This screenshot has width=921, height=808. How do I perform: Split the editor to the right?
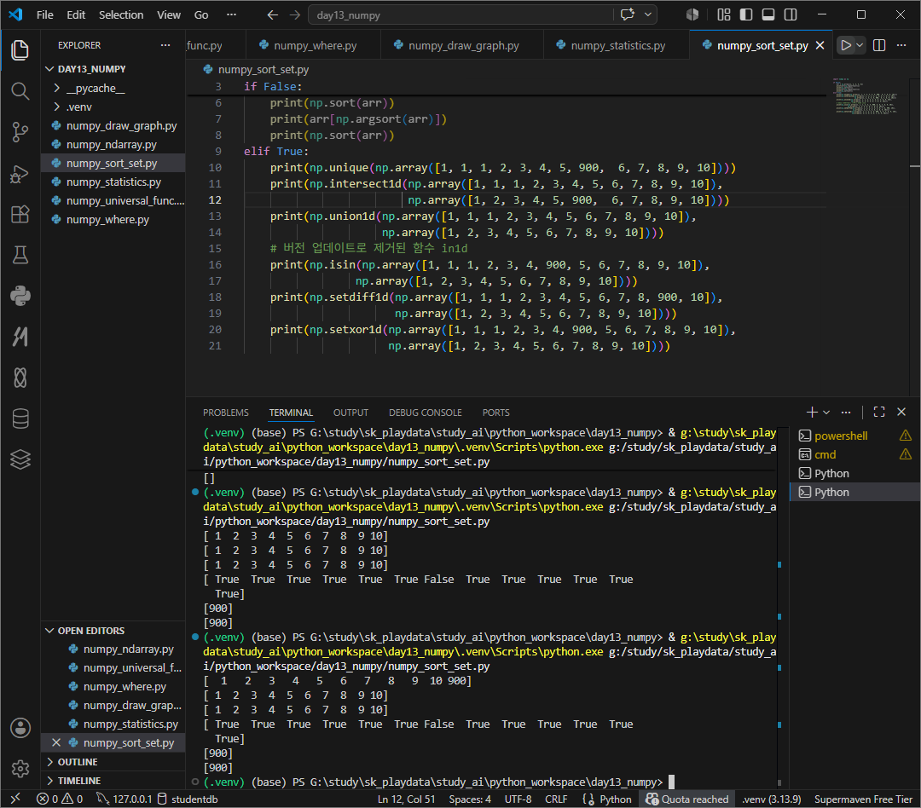tap(879, 45)
